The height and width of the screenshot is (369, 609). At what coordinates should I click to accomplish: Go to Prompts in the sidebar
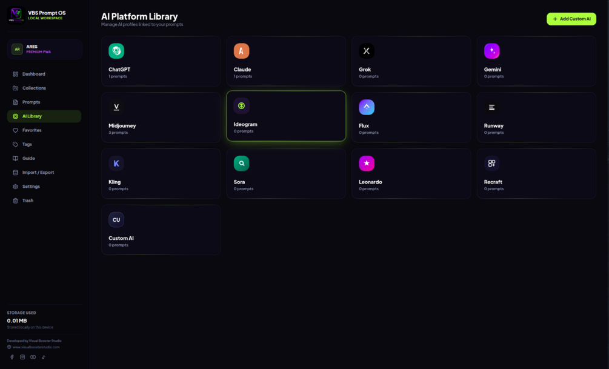[x=44, y=102]
